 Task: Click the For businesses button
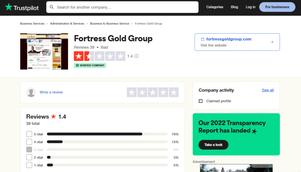(277, 7)
